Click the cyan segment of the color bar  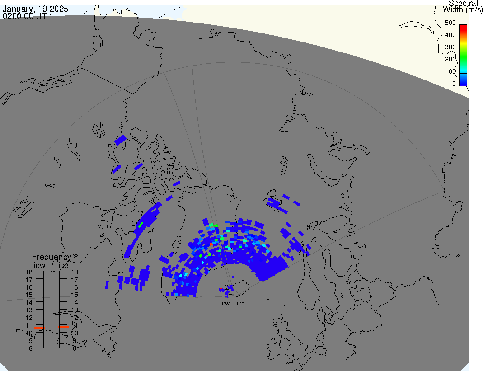[463, 67]
